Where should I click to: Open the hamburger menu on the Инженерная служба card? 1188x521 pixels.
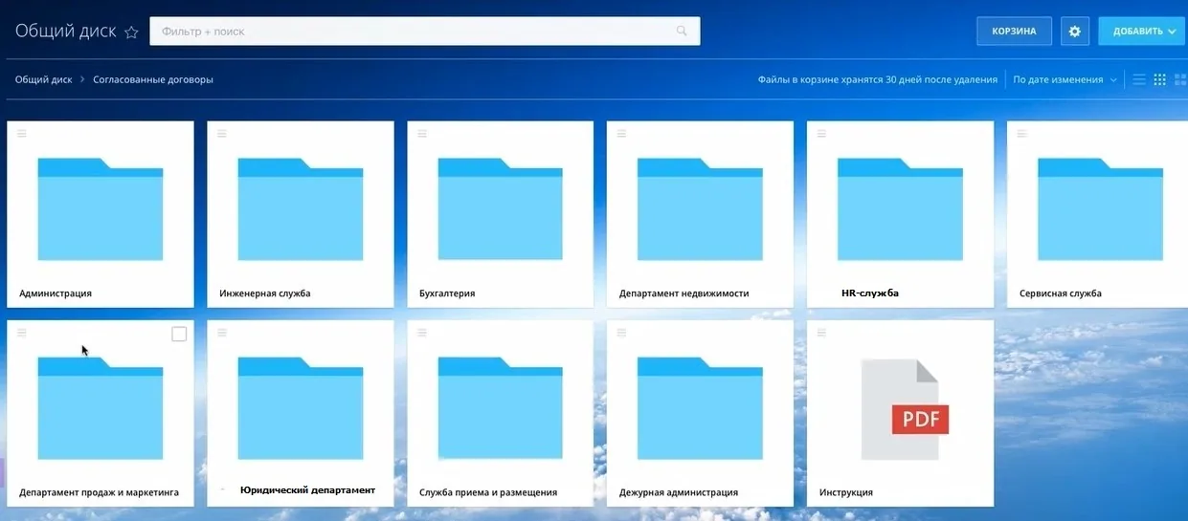click(222, 134)
